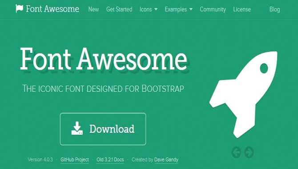Expand the Icons dropdown caret
This screenshot has width=298, height=169.
tap(156, 9)
